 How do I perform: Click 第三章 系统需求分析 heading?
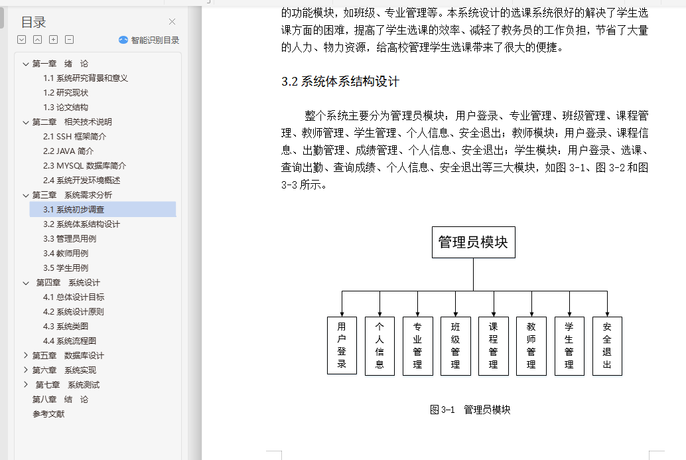[72, 195]
